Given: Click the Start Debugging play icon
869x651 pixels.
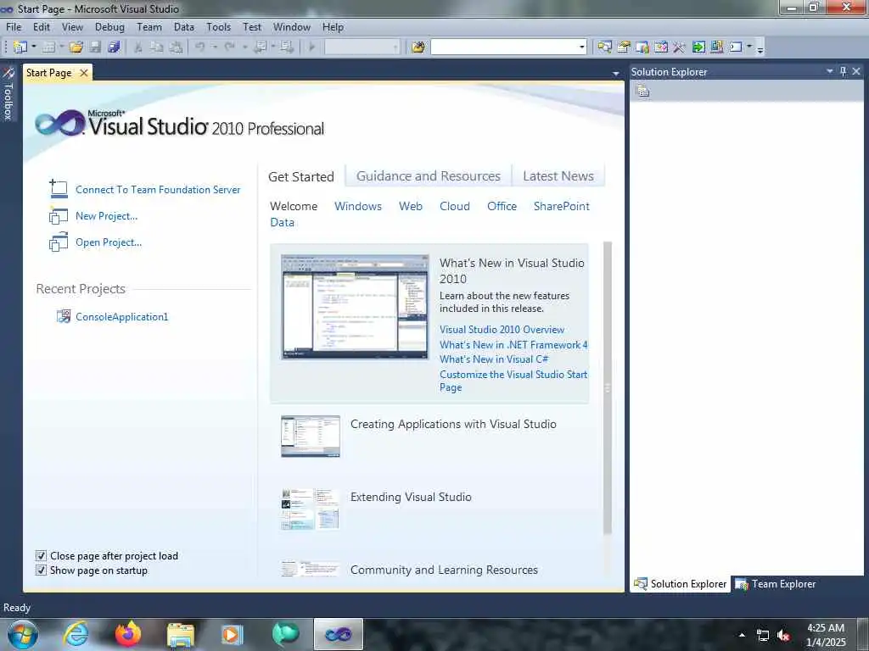Looking at the screenshot, I should point(312,47).
